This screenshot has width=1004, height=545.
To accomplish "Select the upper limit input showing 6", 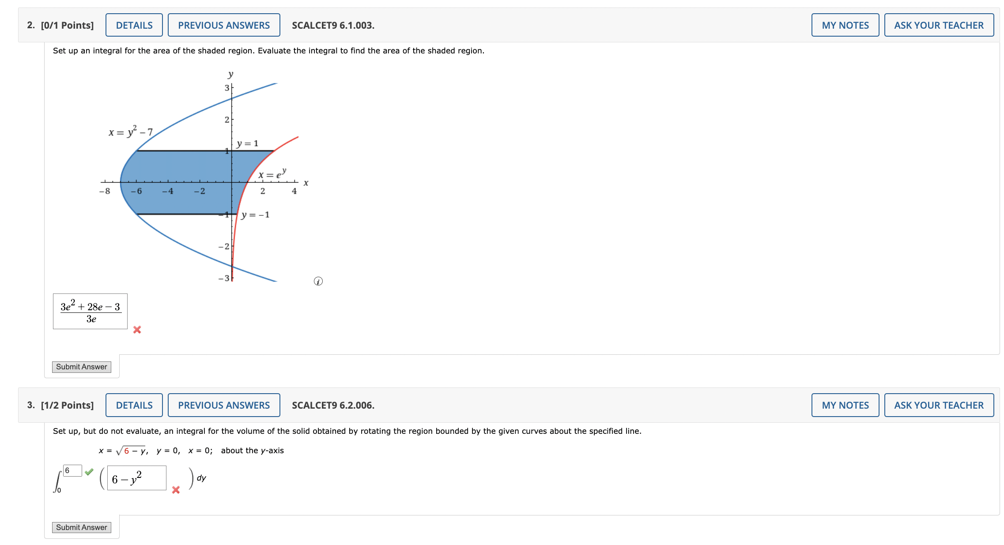I will (x=72, y=470).
